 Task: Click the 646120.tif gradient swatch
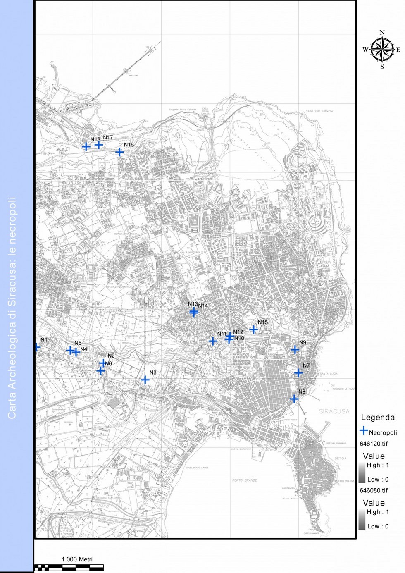click(362, 472)
